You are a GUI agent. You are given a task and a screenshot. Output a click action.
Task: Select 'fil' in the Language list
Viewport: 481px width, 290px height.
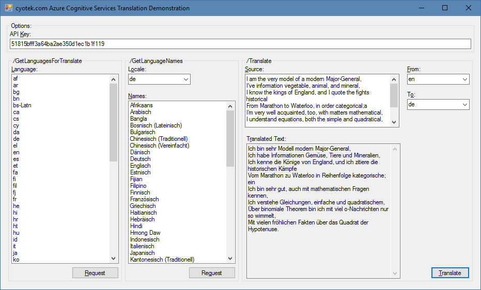61,186
